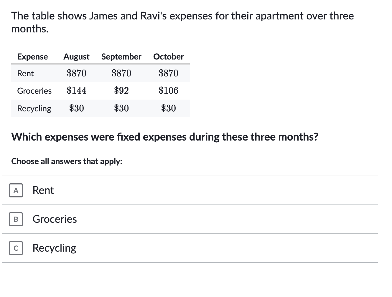The width and height of the screenshot is (392, 297).
Task: Click the $144 August groceries cell
Action: (x=77, y=90)
